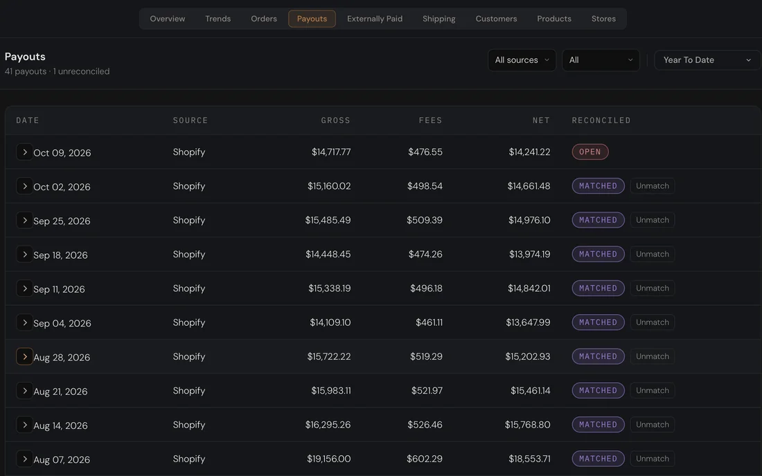Image resolution: width=762 pixels, height=476 pixels.
Task: Switch to the Customers tab
Action: tap(496, 19)
